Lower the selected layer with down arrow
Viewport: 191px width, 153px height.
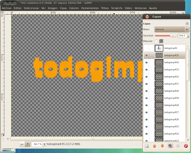[x=162, y=146]
